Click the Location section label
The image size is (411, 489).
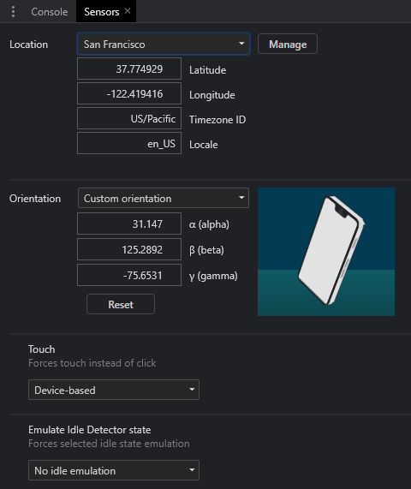[x=29, y=45]
